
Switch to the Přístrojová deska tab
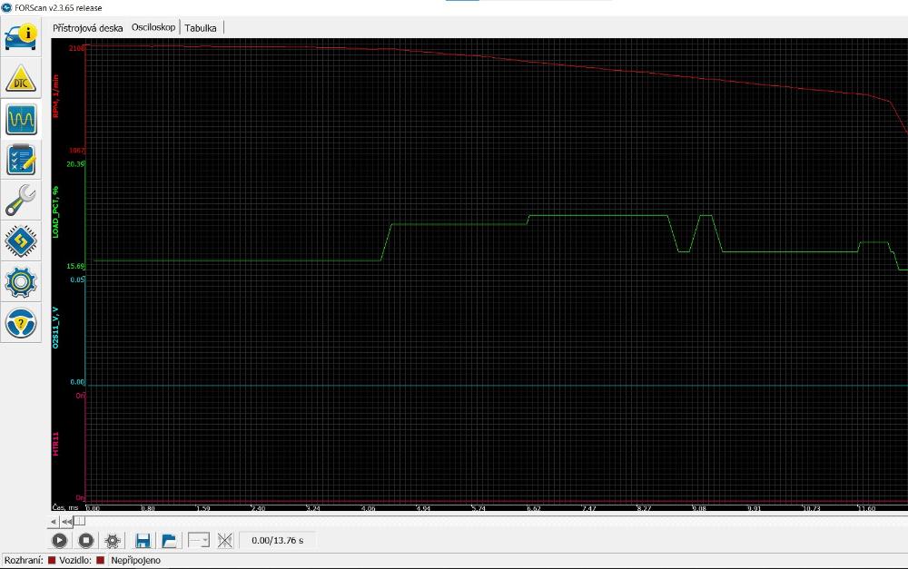[x=88, y=28]
